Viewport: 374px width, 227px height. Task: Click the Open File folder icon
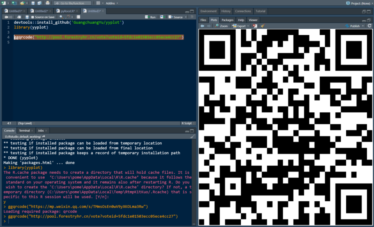(22, 3)
